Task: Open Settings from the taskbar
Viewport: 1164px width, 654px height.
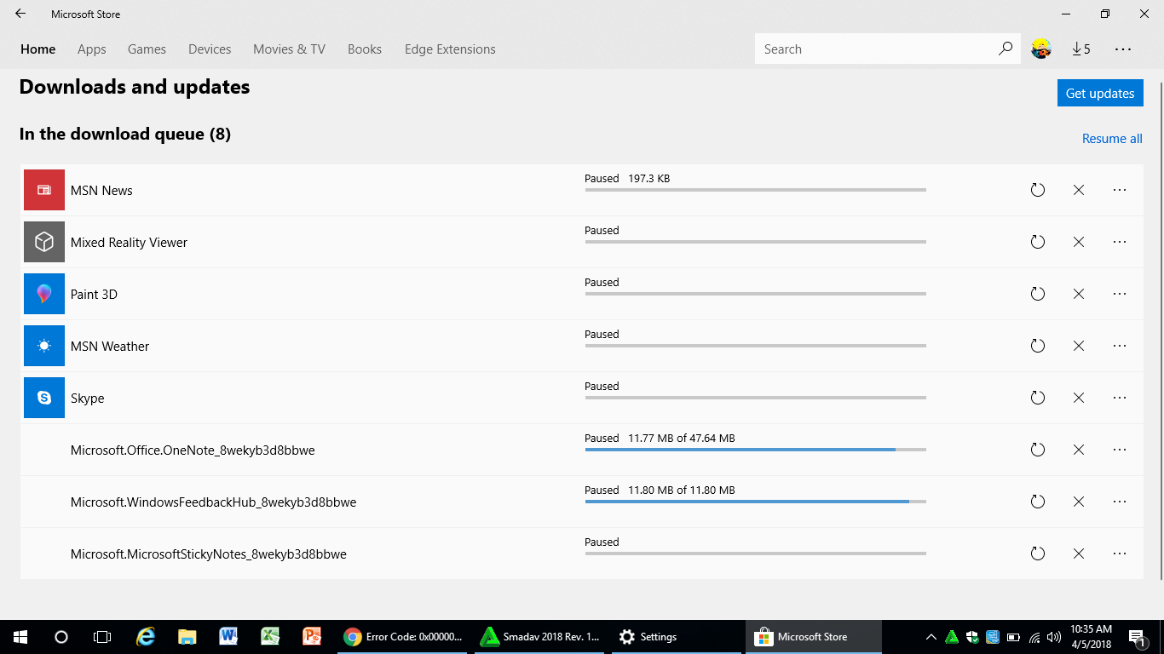Action: coord(648,637)
